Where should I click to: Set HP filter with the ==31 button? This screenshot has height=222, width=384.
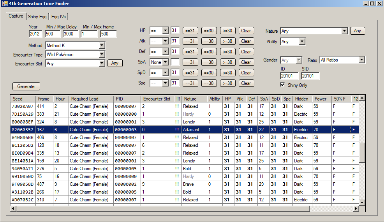point(190,31)
